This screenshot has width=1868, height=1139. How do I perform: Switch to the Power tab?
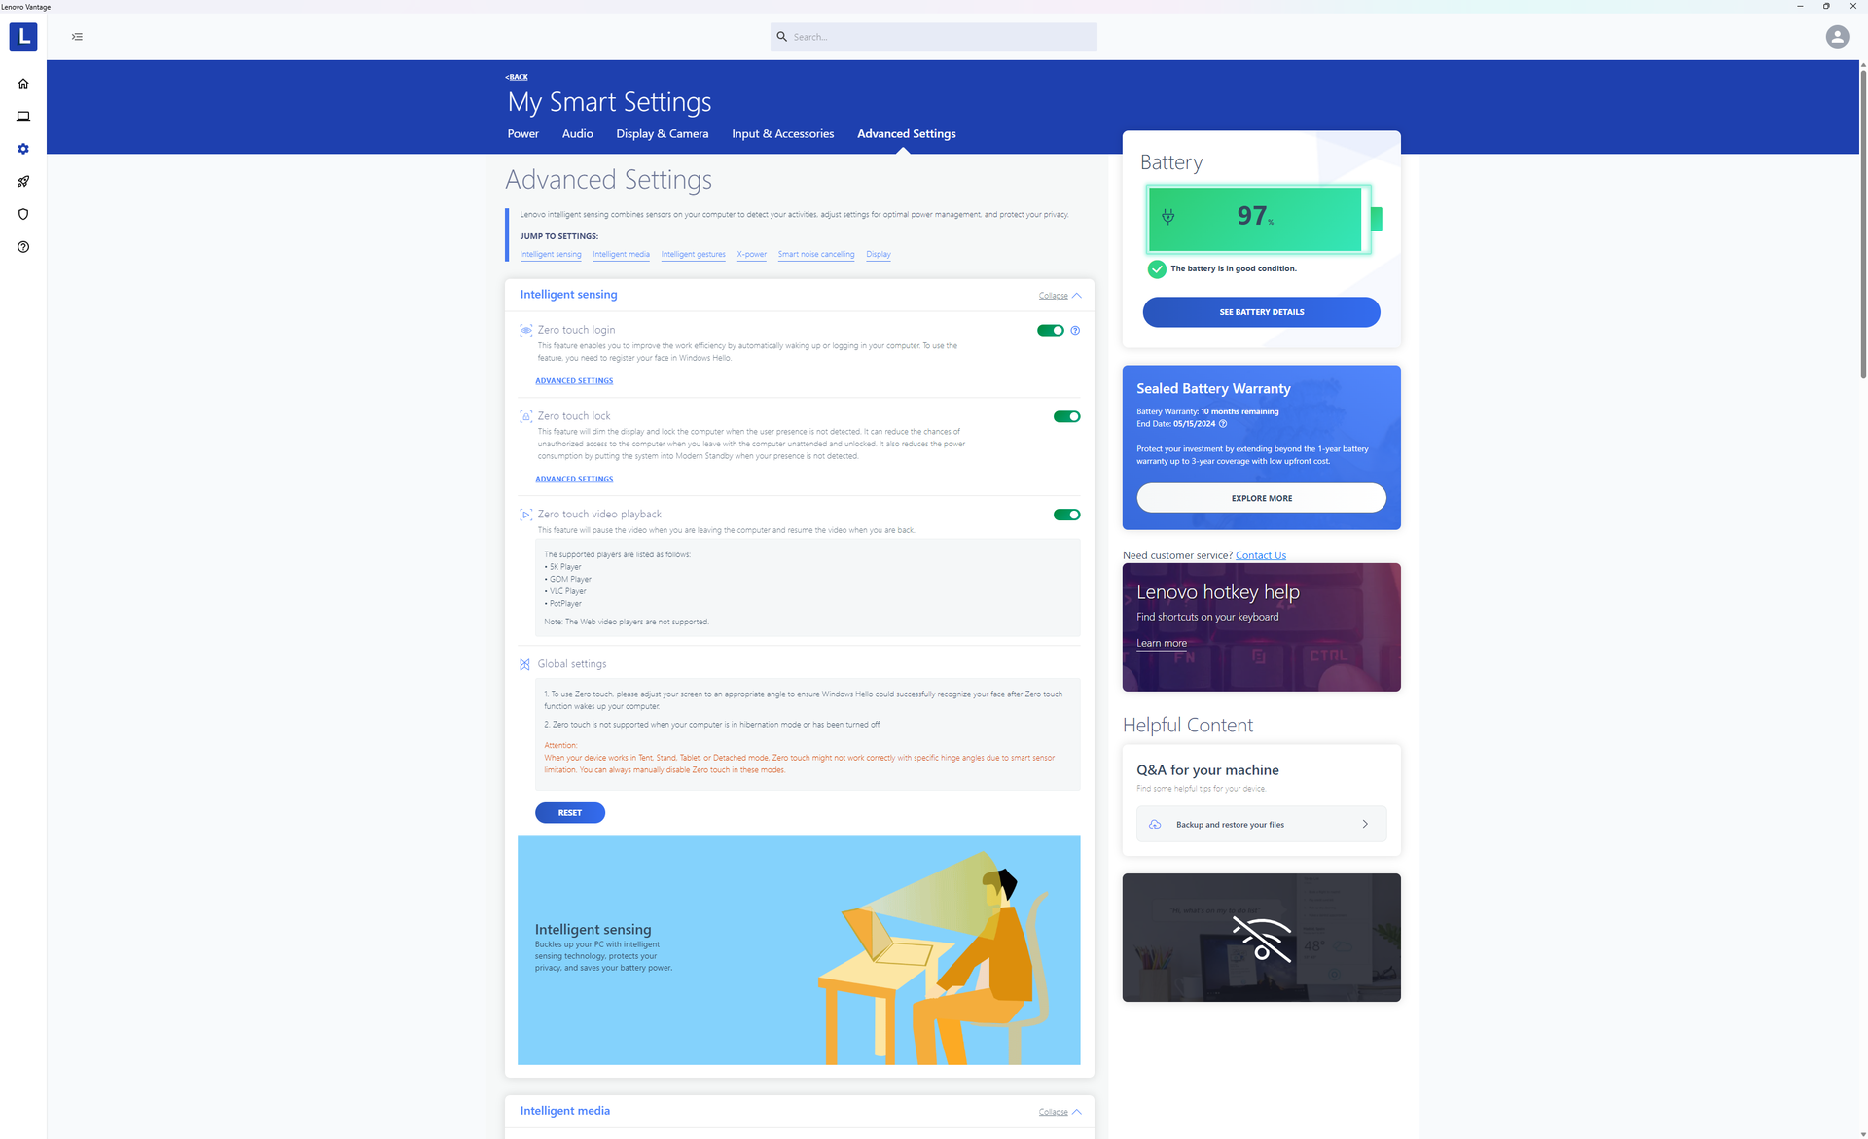click(x=522, y=134)
